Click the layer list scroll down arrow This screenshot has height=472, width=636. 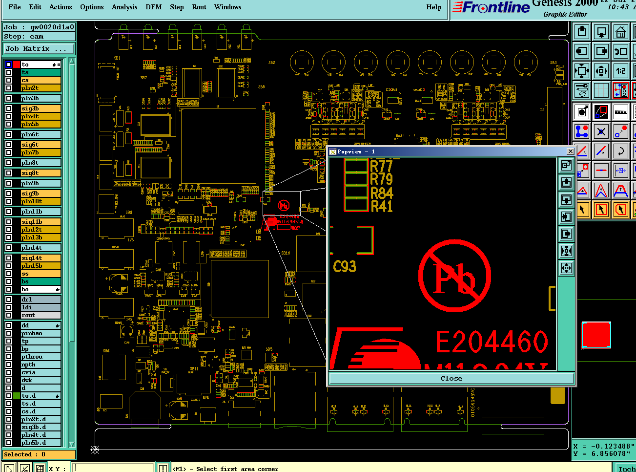click(72, 444)
